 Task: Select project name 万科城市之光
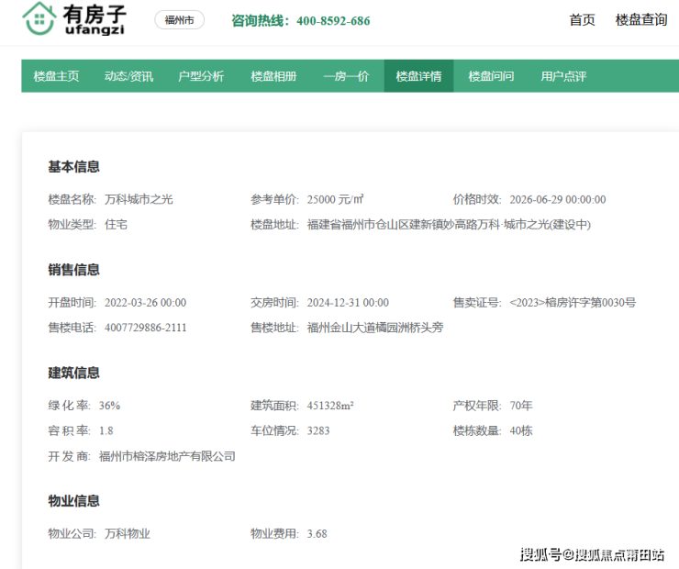[139, 199]
